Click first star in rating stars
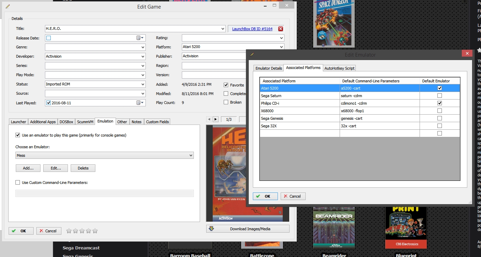Image resolution: width=481 pixels, height=257 pixels. [69, 231]
